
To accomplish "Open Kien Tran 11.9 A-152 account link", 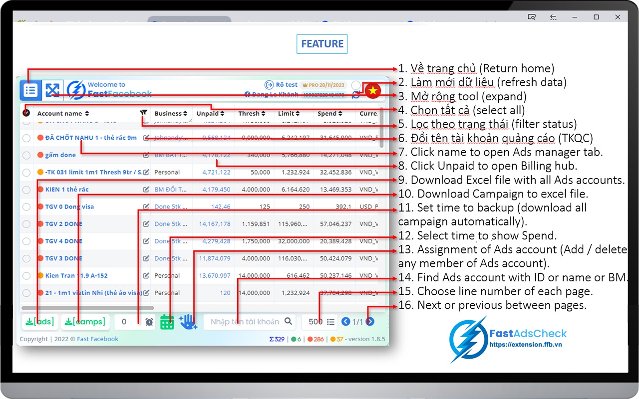I will point(76,275).
